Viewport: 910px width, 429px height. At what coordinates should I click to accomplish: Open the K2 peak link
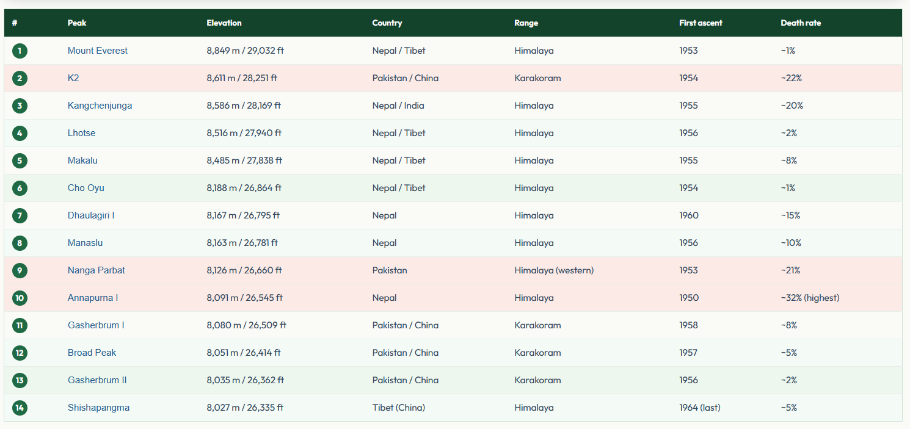click(73, 78)
